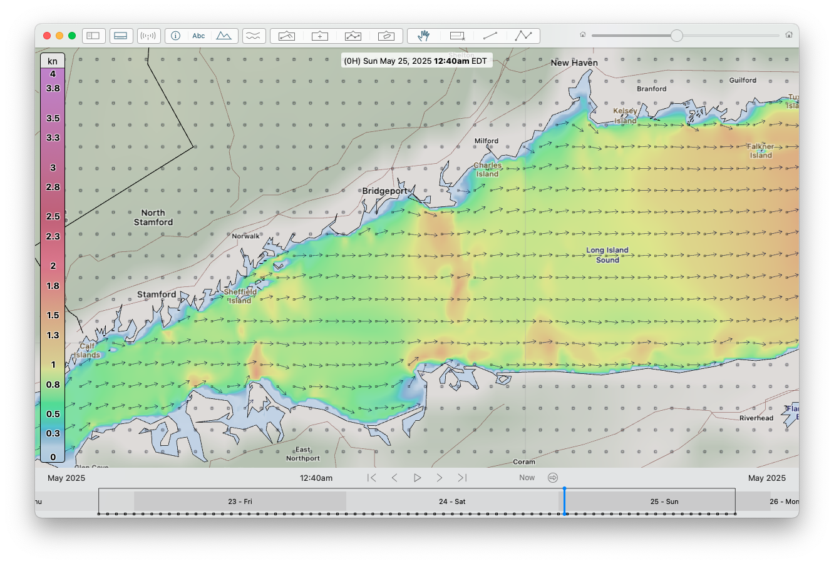Click the Now button
This screenshot has width=834, height=564.
[527, 478]
